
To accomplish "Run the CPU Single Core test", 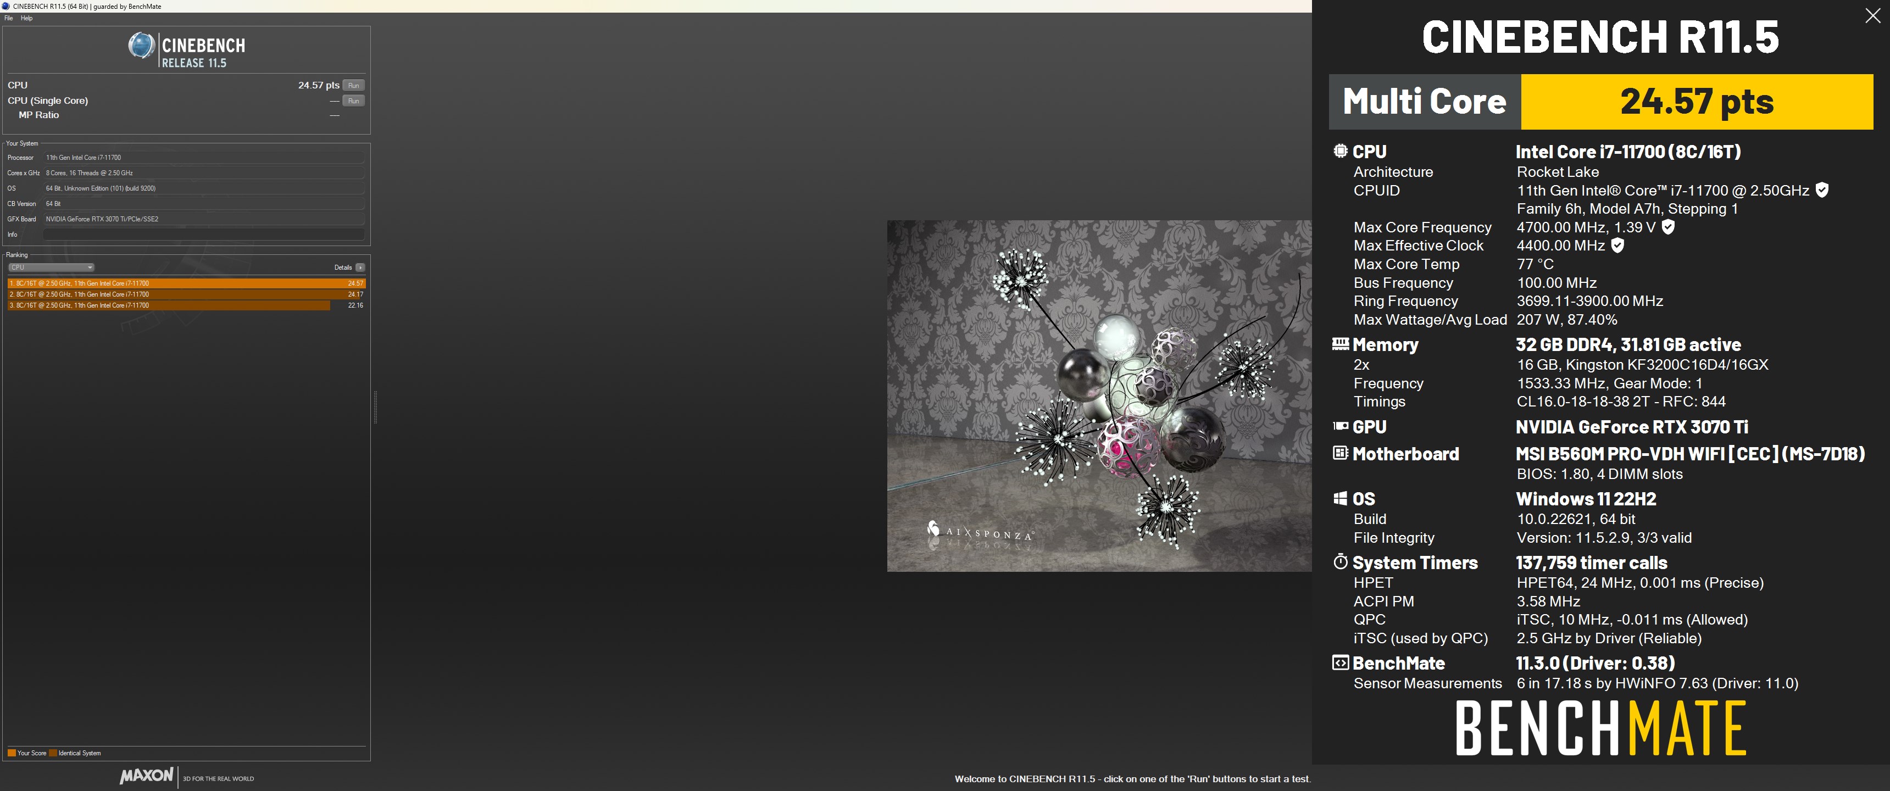I will point(354,101).
